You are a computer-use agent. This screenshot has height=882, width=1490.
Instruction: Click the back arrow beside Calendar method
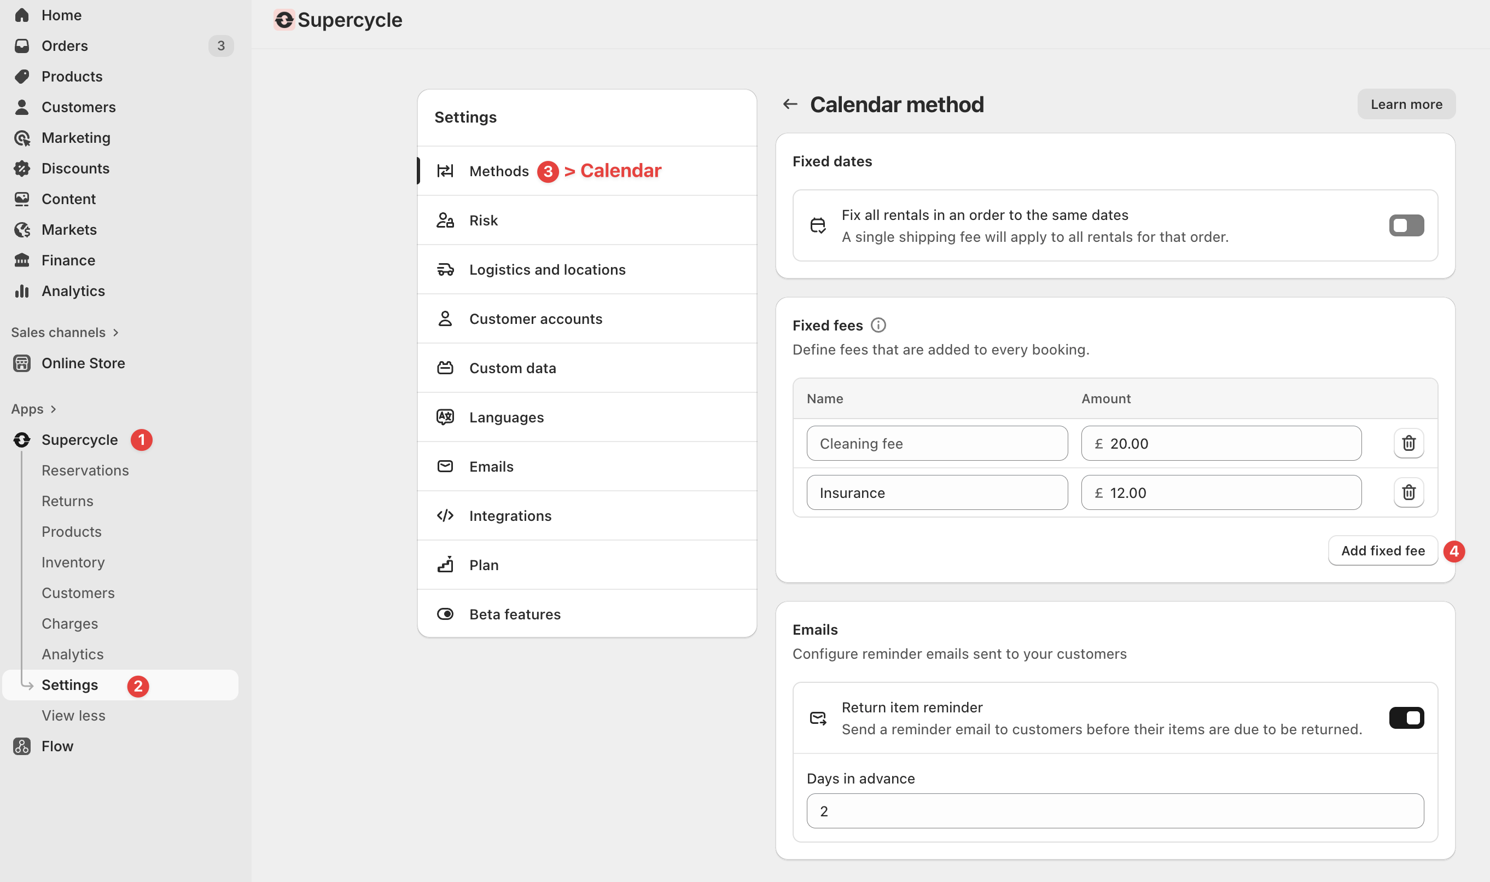tap(790, 105)
